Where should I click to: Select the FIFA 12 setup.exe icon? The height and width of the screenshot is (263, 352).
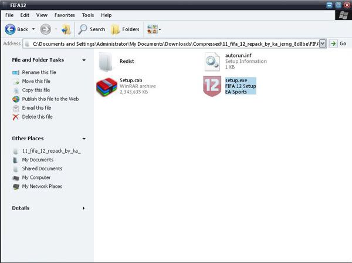click(x=212, y=86)
